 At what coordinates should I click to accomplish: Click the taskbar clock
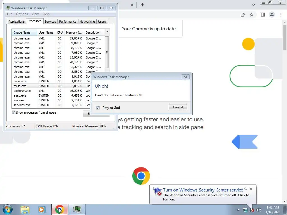click(x=273, y=210)
